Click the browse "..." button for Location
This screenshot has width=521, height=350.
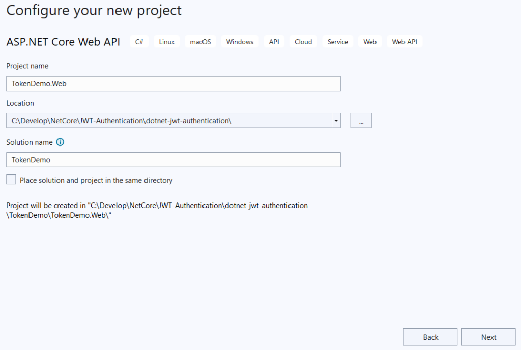[361, 121]
